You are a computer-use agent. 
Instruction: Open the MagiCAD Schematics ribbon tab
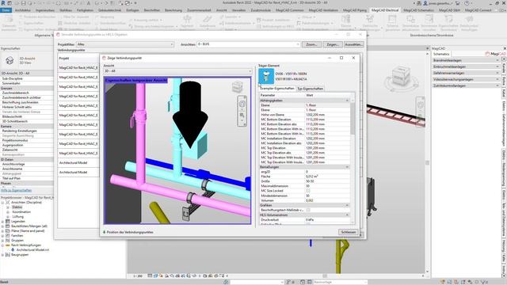coord(419,10)
